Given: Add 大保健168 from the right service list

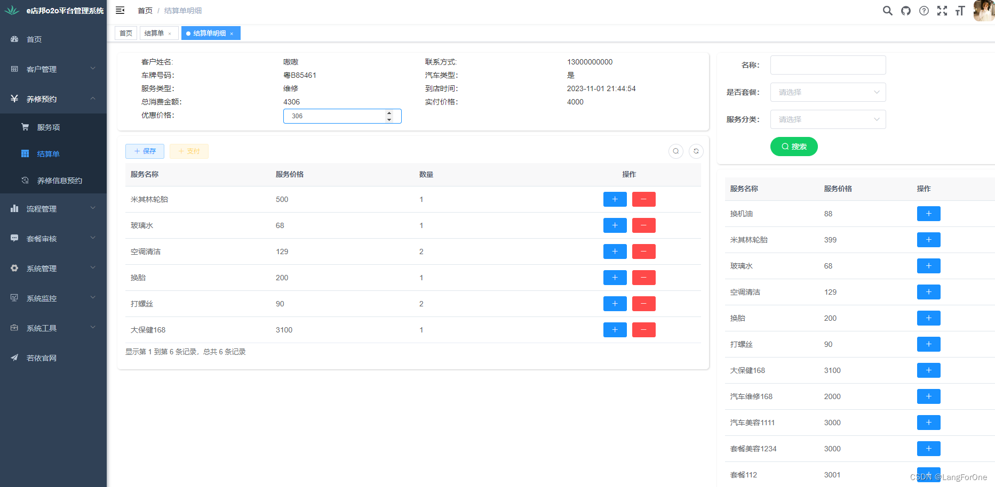Looking at the screenshot, I should [x=929, y=370].
